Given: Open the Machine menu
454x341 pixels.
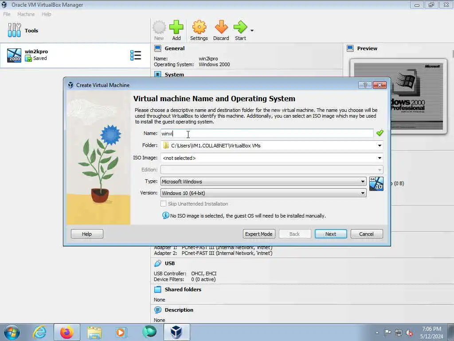Looking at the screenshot, I should (26, 14).
